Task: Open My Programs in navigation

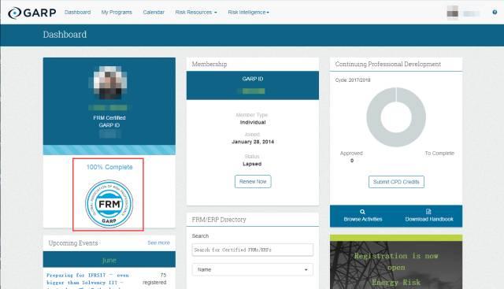Action: pos(117,13)
